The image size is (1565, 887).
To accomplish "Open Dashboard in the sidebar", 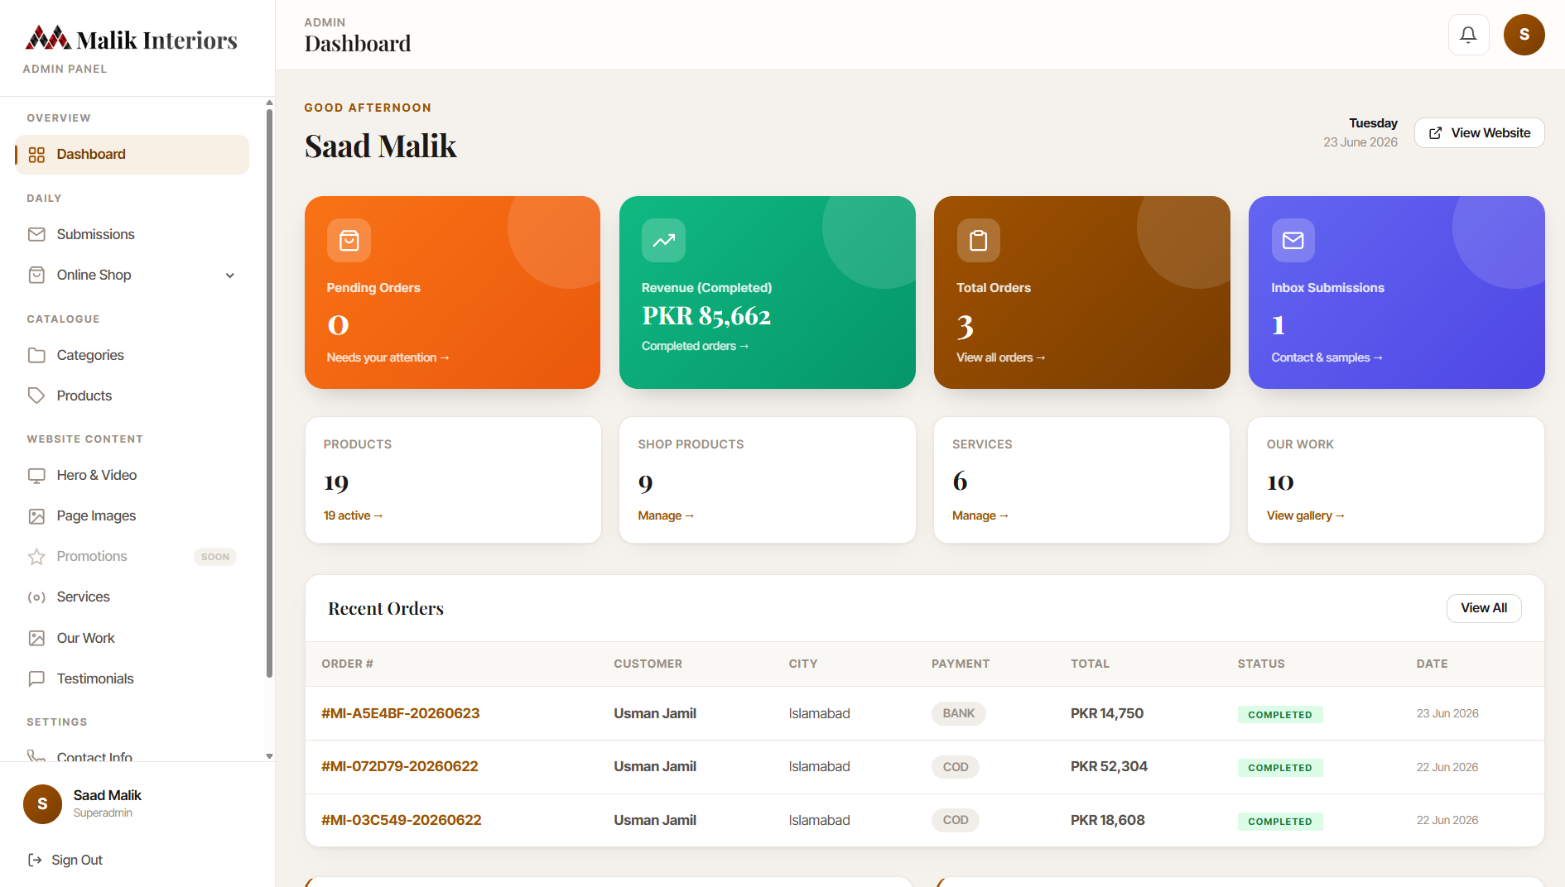I will (x=132, y=155).
